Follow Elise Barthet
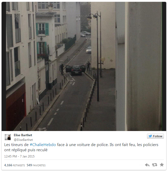 [x=155, y=136]
